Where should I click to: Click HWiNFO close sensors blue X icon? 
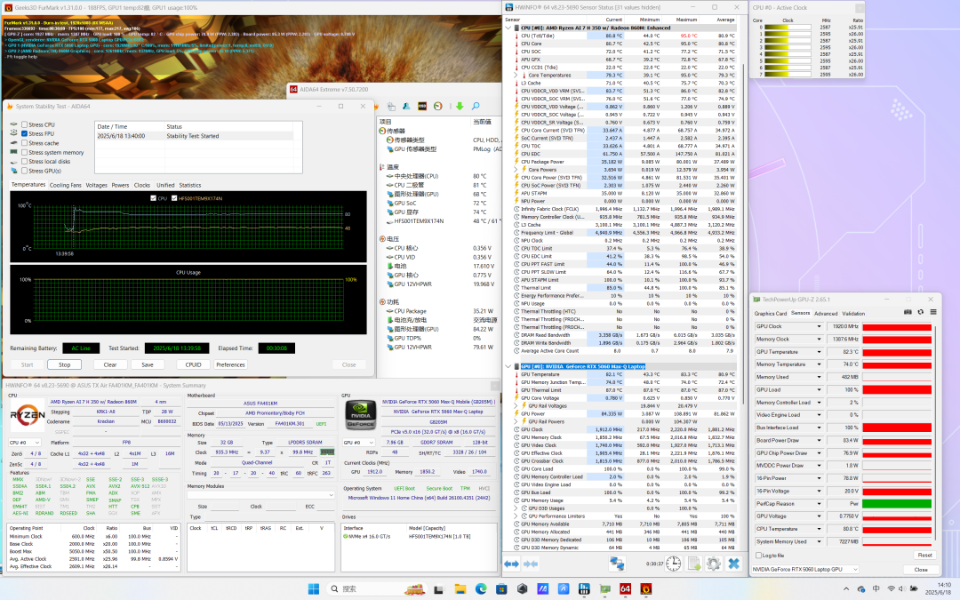click(733, 564)
